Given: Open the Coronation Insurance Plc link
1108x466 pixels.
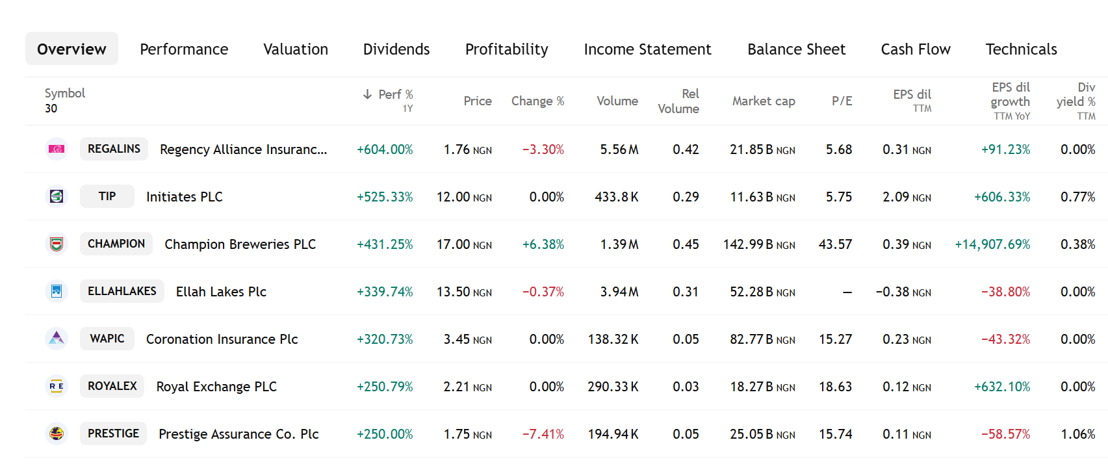Looking at the screenshot, I should [222, 339].
